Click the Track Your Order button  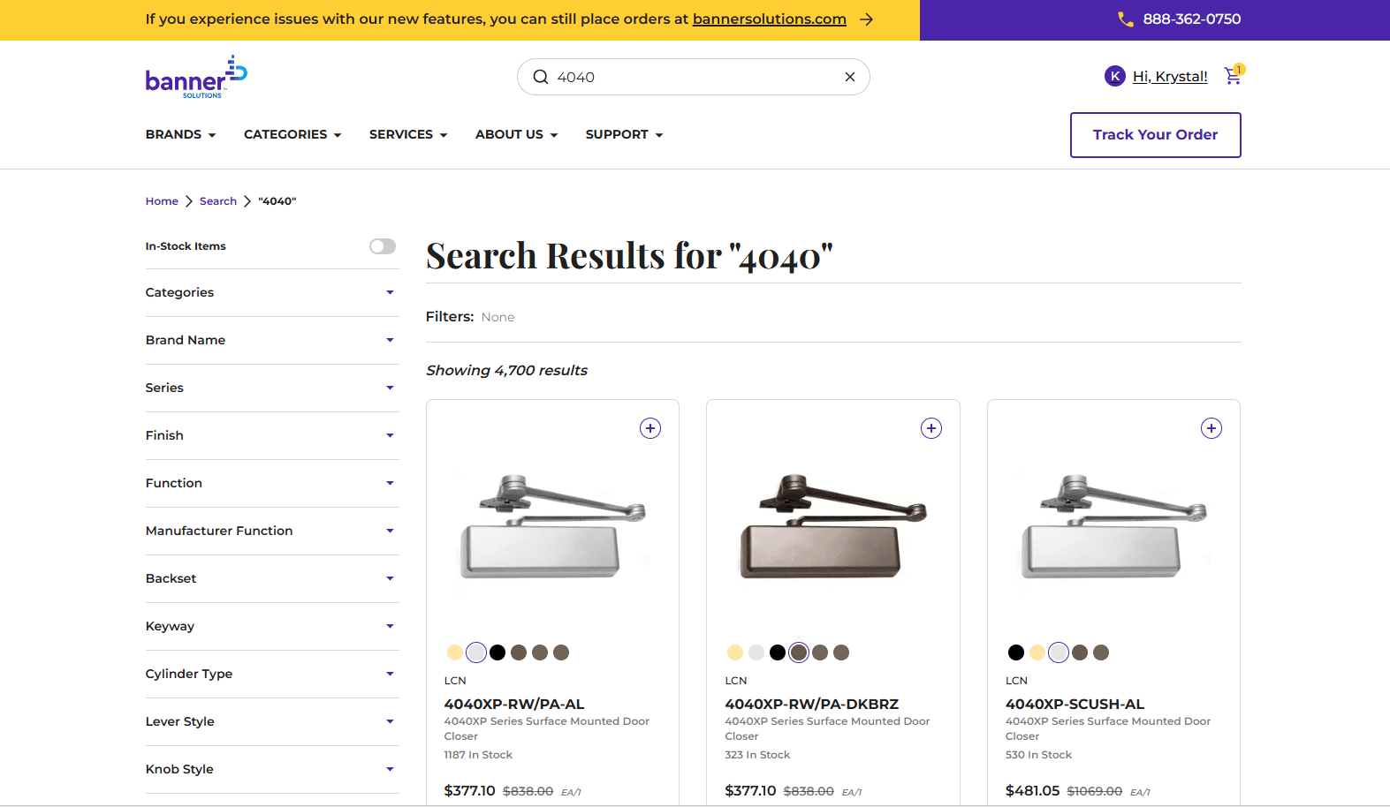[x=1155, y=135]
